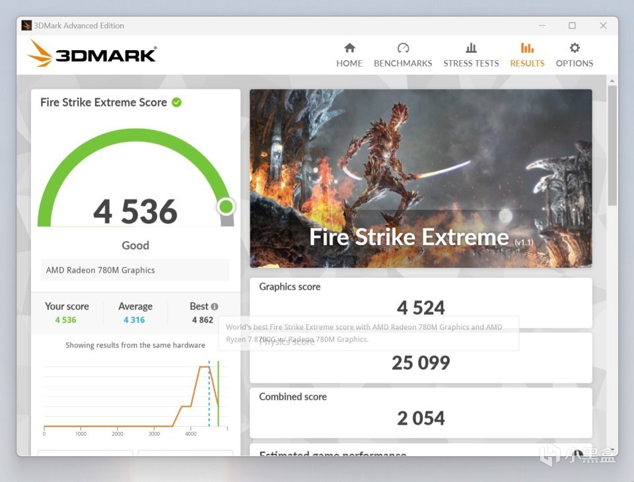This screenshot has width=634, height=482.
Task: Go to the HOME tab
Action: coord(349,55)
